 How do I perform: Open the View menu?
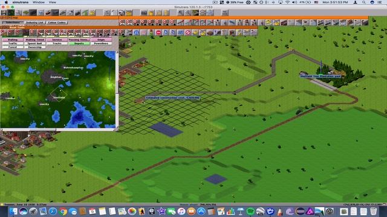pos(53,2)
